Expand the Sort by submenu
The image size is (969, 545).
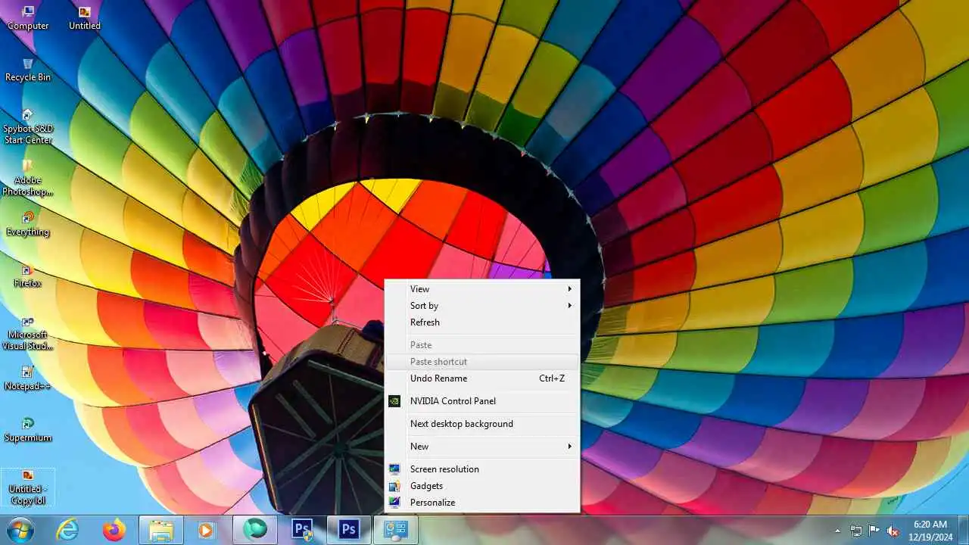click(482, 306)
